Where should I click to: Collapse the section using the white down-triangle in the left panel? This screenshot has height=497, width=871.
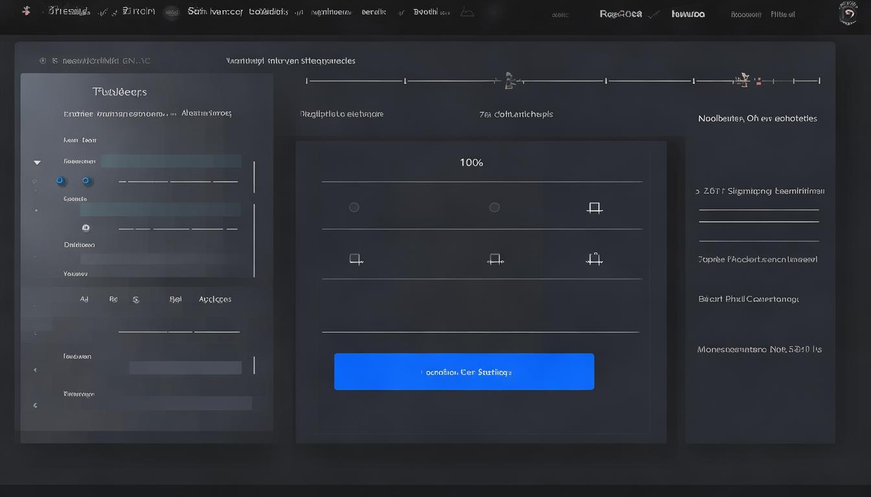coord(37,162)
